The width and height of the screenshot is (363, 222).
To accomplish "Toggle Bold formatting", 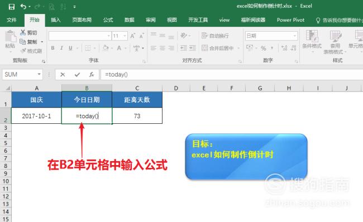I will 53,48.
